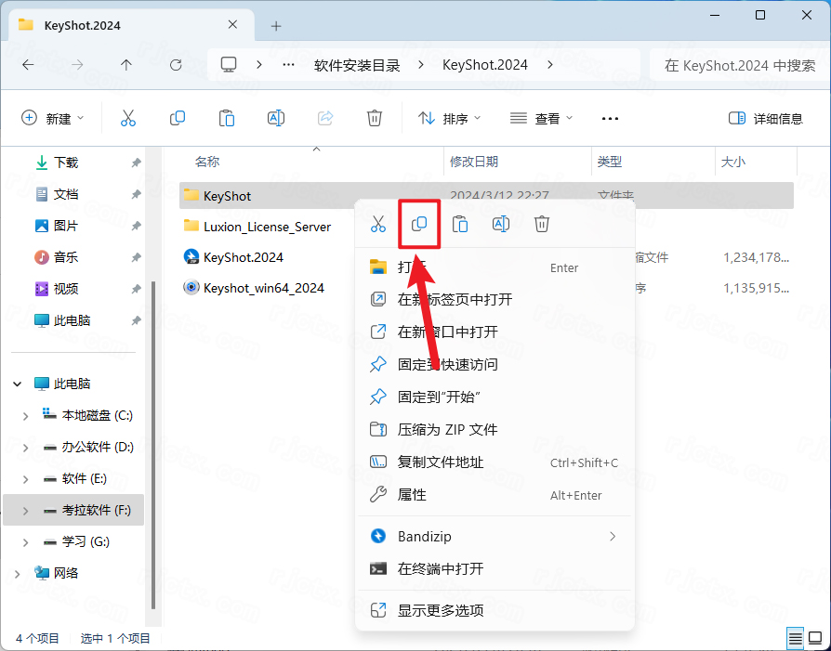Collapse 此电脑 tree node
This screenshot has width=831, height=651.
click(17, 384)
